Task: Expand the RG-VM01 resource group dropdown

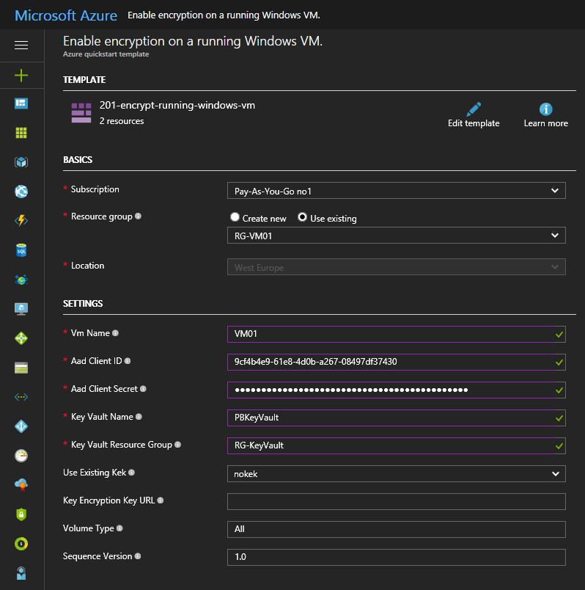Action: pyautogui.click(x=396, y=236)
